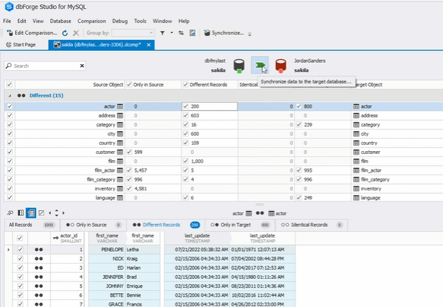
Task: Click the up/down navigation arrows icon
Action: click(x=57, y=213)
